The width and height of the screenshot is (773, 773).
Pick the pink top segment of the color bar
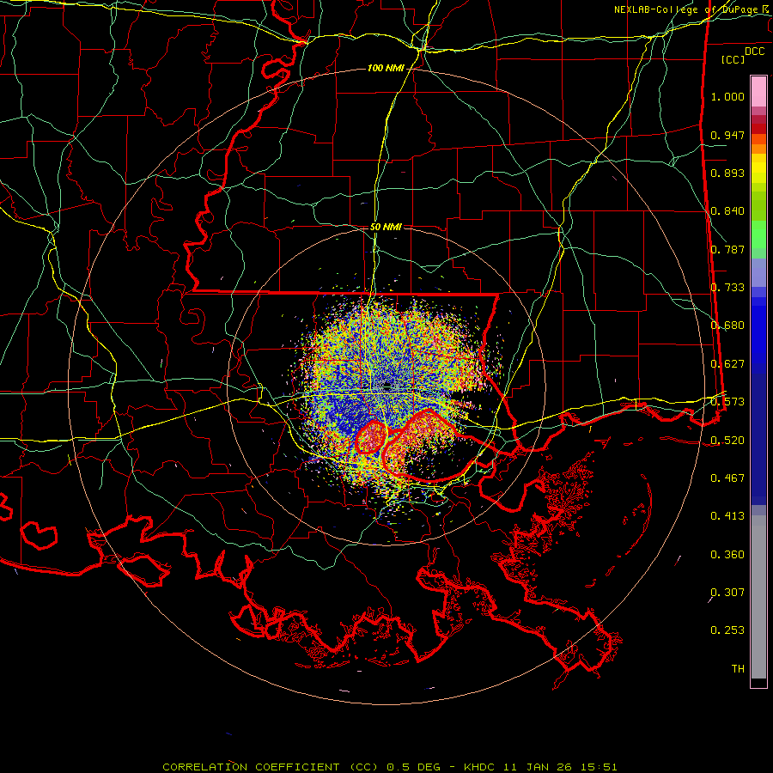tap(758, 91)
